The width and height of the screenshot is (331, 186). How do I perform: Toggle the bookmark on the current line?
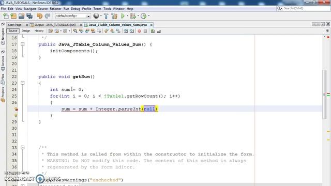(x=118, y=31)
